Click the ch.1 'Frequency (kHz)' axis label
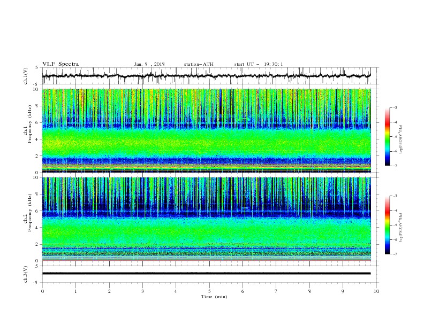 coord(30,124)
